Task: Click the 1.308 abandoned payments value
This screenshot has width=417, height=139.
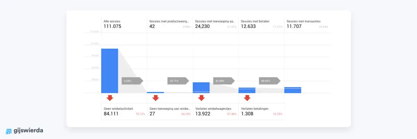Action: tap(247, 113)
